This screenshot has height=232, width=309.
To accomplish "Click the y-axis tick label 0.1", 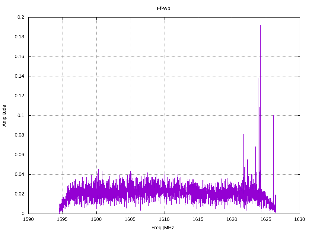I will click(x=21, y=115).
